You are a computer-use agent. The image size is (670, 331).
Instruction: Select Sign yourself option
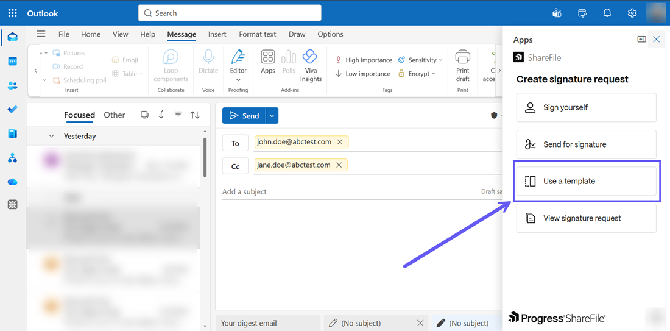(586, 107)
